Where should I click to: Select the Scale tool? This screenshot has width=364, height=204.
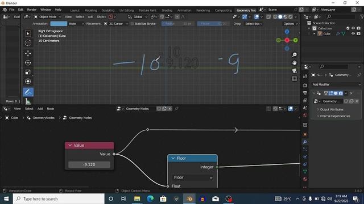point(28,72)
